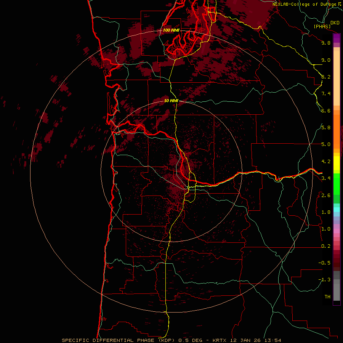Click the 8.2 scale value

(326, 77)
